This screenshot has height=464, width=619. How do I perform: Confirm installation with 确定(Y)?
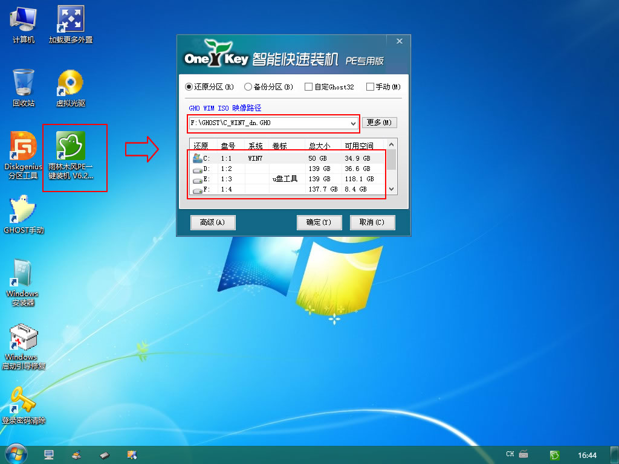[x=319, y=222]
